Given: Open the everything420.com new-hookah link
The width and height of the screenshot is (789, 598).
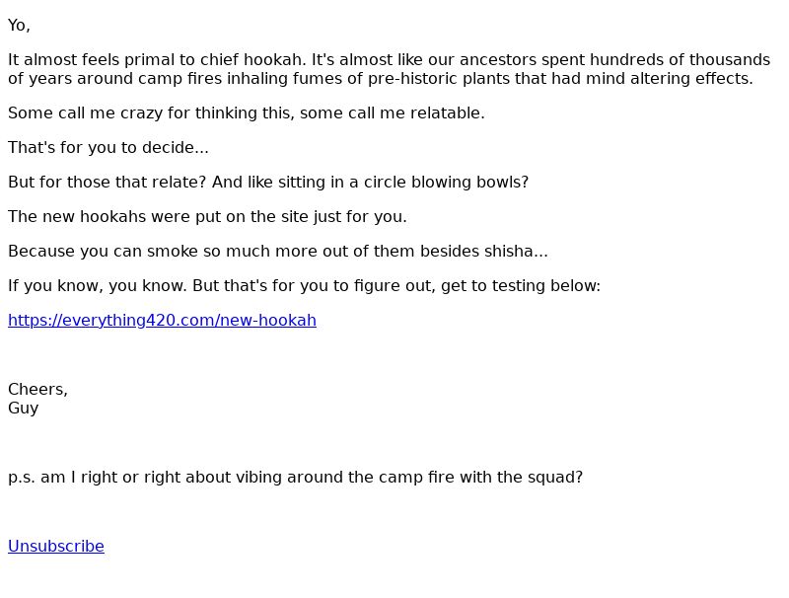Looking at the screenshot, I should [162, 320].
